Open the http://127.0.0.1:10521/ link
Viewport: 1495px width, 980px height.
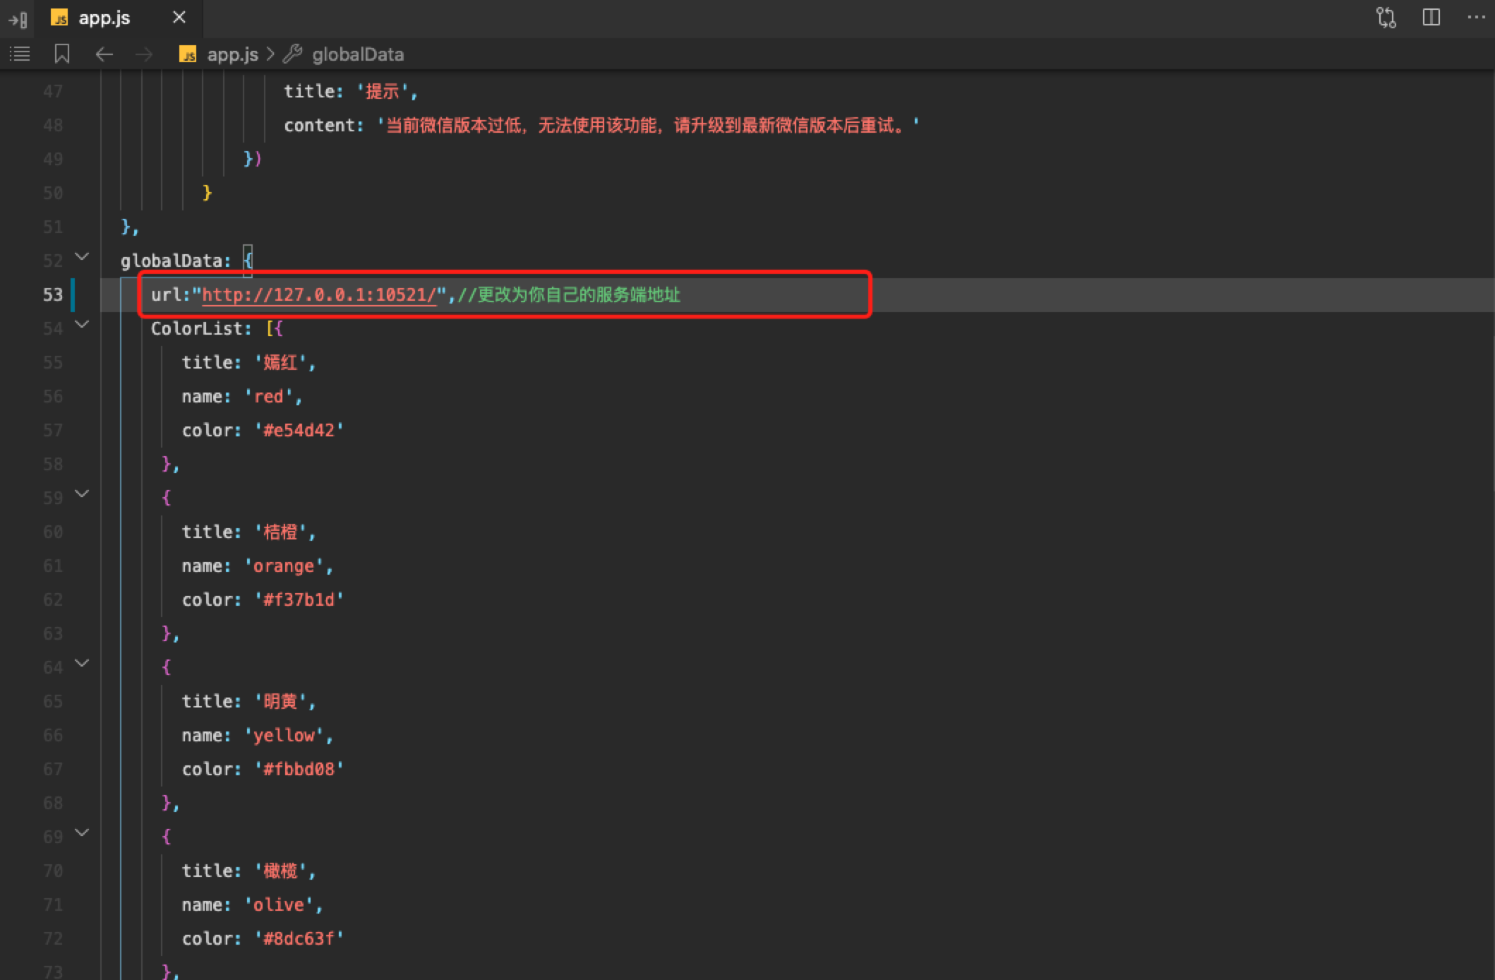319,294
